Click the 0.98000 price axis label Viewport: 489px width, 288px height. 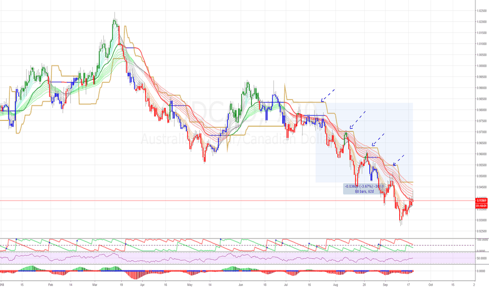tap(482, 110)
